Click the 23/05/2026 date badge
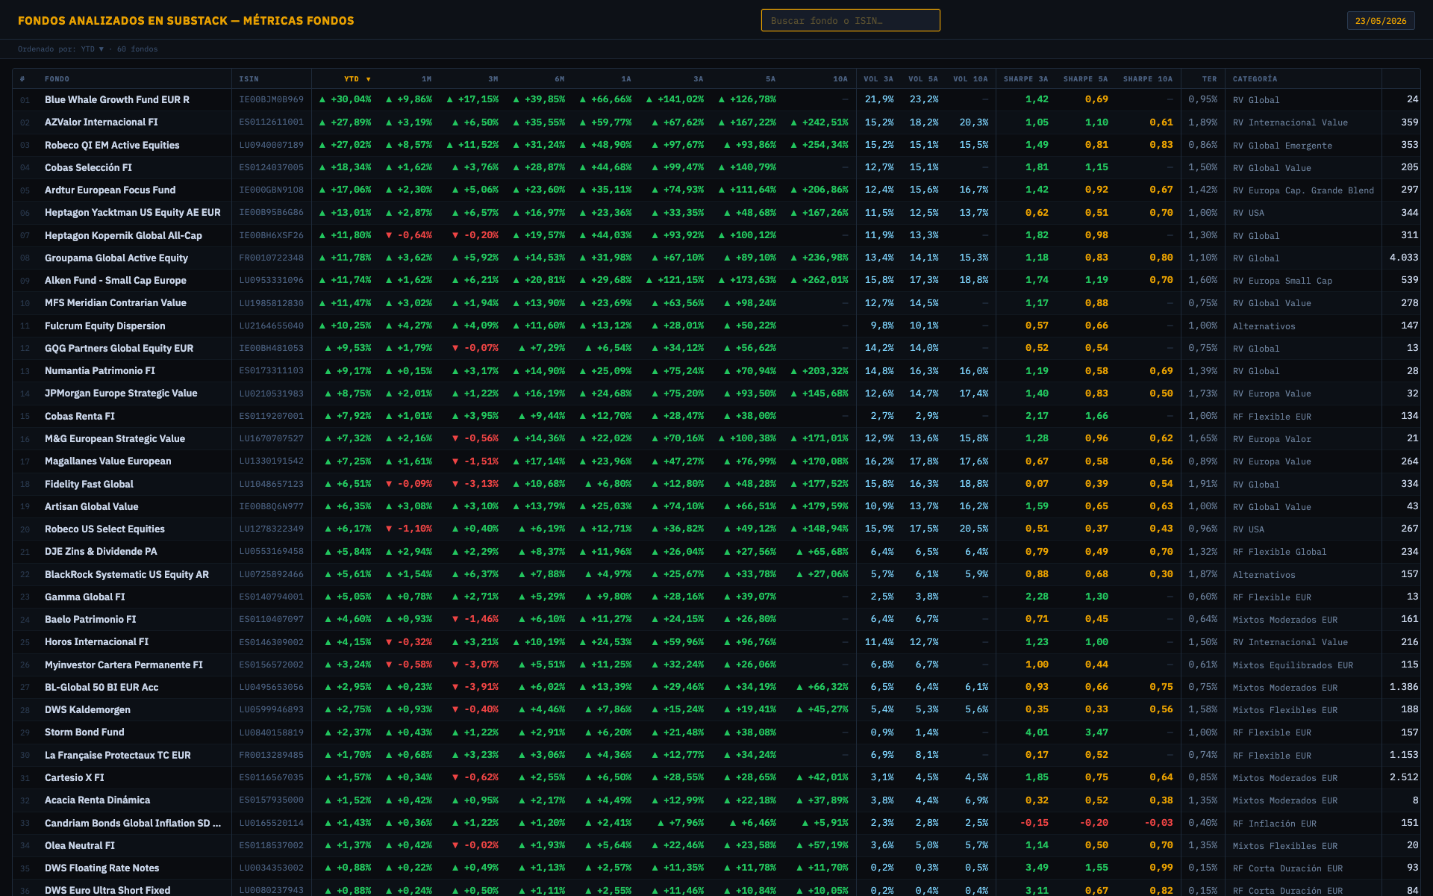 pyautogui.click(x=1380, y=20)
